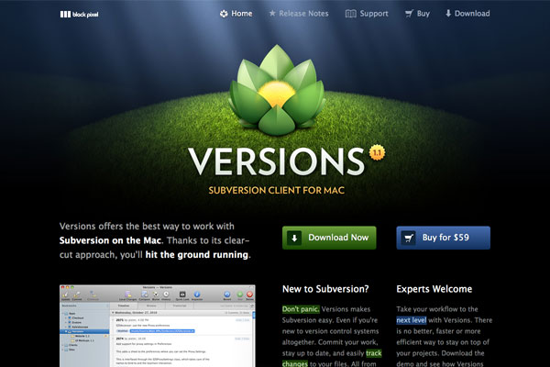
Task: Open the Home navigation link
Action: click(236, 14)
